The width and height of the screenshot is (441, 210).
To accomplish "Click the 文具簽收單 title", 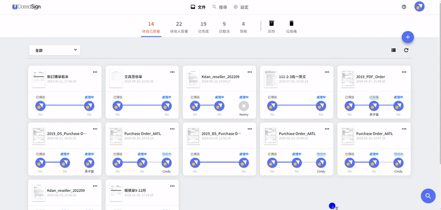I will click(133, 76).
